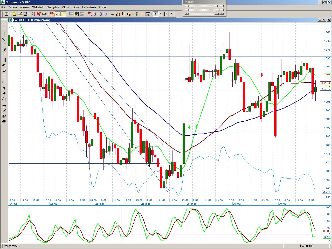Open the Narzędzia menu
Viewport: 332px width, 249px height.
point(53,7)
